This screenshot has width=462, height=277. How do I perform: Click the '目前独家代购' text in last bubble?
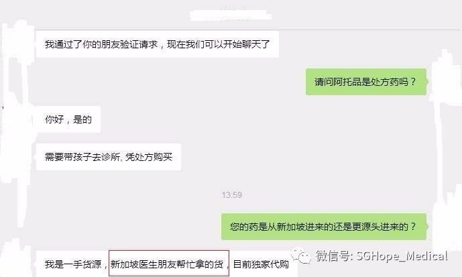(x=261, y=264)
